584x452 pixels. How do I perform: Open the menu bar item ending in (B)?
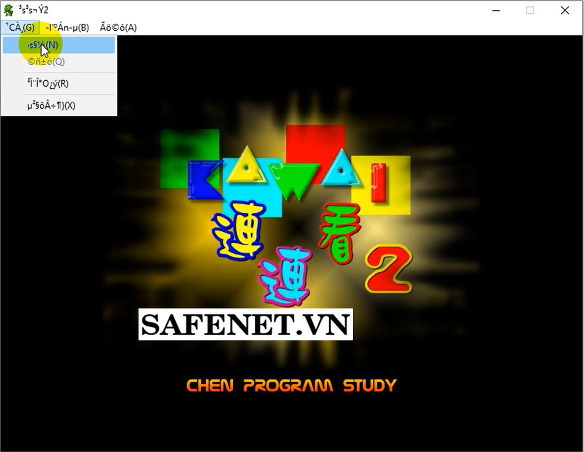click(x=67, y=27)
